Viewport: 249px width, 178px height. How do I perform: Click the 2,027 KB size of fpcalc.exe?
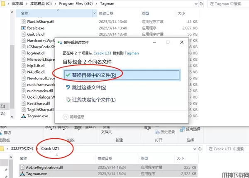pyautogui.click(x=190, y=28)
